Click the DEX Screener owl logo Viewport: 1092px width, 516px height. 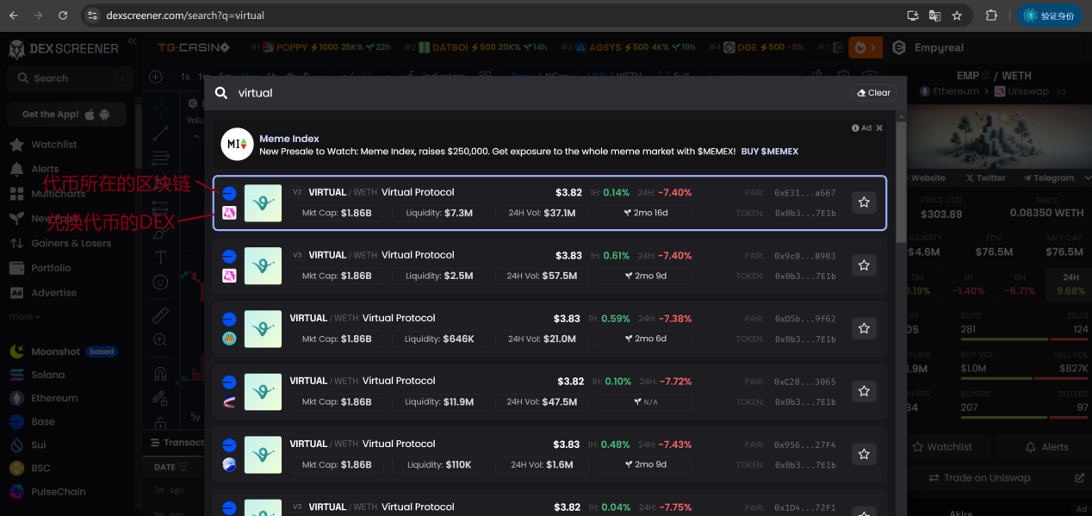[x=17, y=49]
